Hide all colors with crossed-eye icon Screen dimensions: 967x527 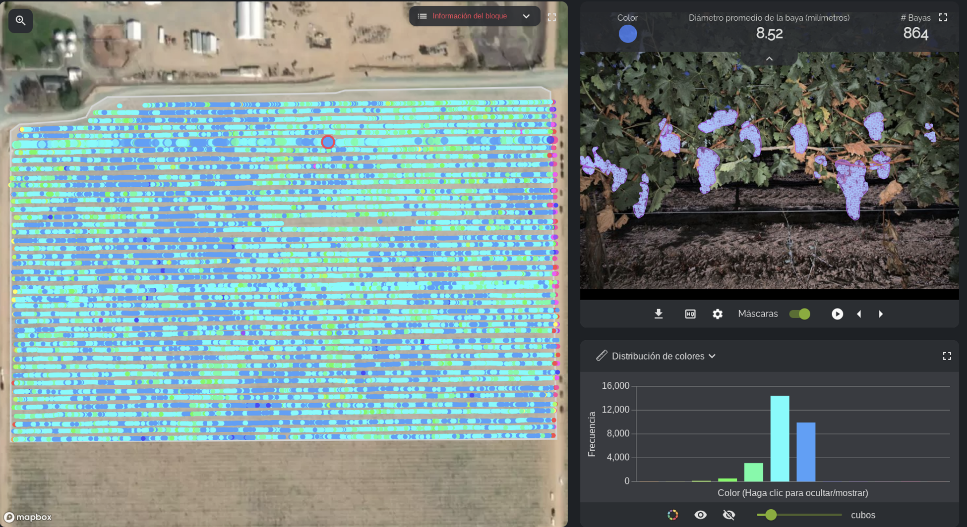(728, 515)
